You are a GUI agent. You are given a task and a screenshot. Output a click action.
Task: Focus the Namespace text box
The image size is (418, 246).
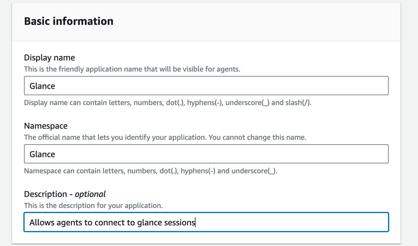206,154
